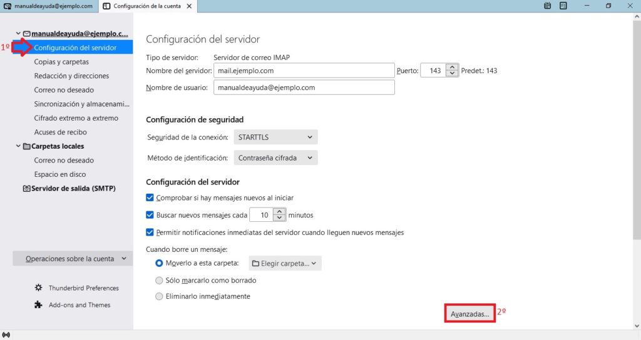Open Sincronización y almacenamiento settings

(82, 104)
